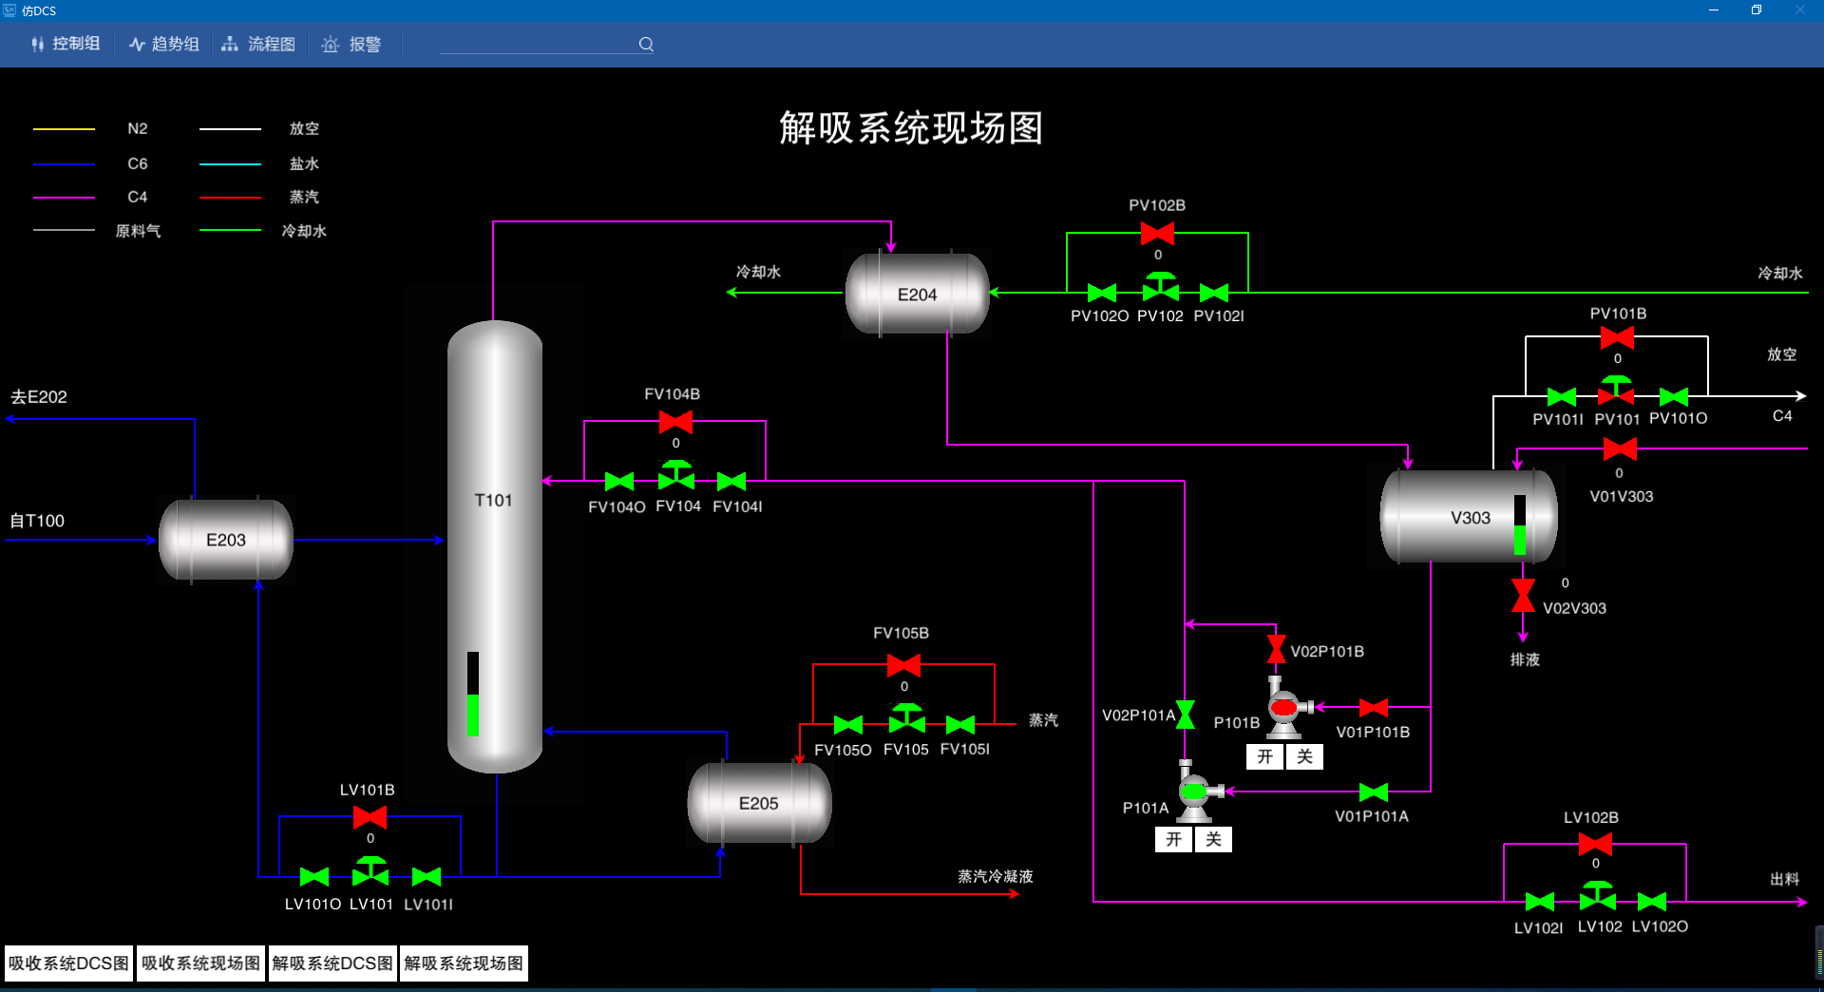
Task: Click the 排液 drain label
Action: click(1525, 659)
